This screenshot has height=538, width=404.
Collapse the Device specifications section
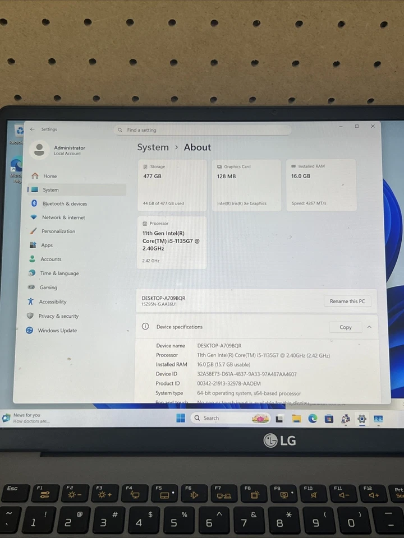tap(369, 327)
